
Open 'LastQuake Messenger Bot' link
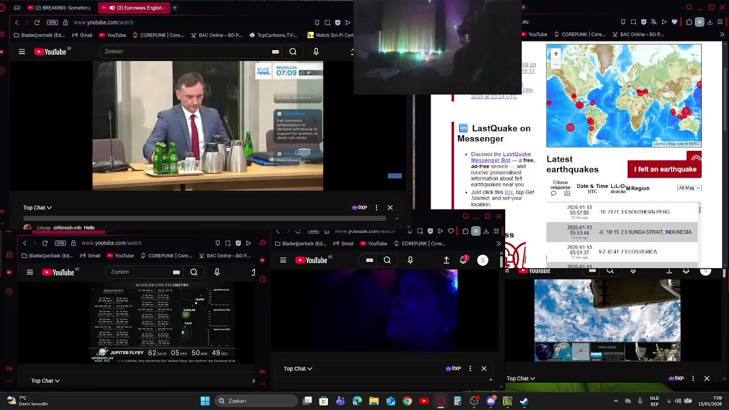(x=501, y=157)
